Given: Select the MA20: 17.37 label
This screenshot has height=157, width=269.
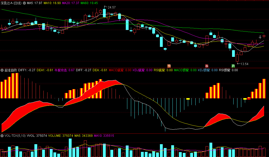Looking at the screenshot, I should (71, 3).
